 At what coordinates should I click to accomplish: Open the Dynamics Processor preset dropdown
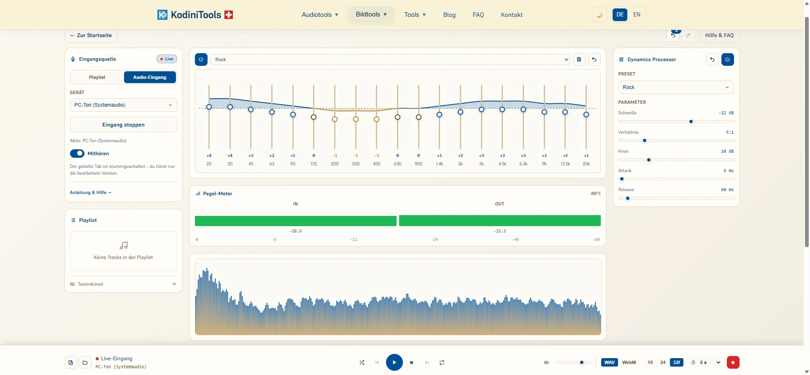(676, 87)
